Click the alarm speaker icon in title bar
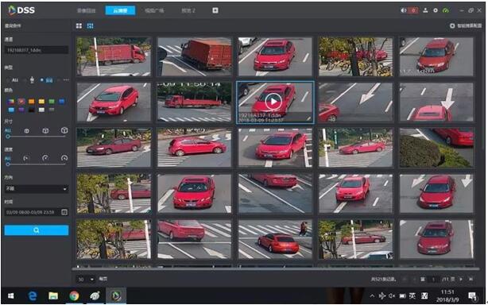488x305 pixels. click(403, 10)
